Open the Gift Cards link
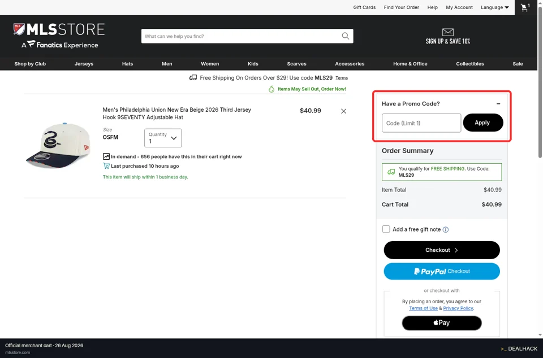This screenshot has height=358, width=543. pyautogui.click(x=364, y=7)
